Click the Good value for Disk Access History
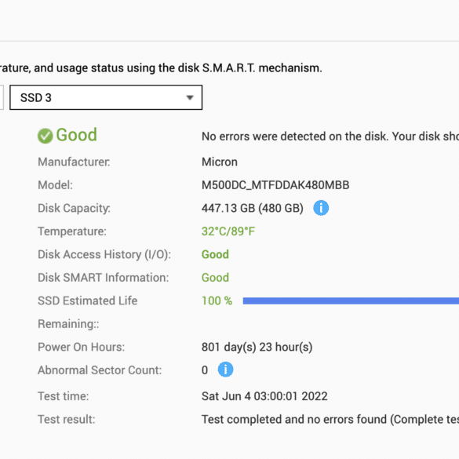Screen dimensions: 459x459 coord(215,254)
